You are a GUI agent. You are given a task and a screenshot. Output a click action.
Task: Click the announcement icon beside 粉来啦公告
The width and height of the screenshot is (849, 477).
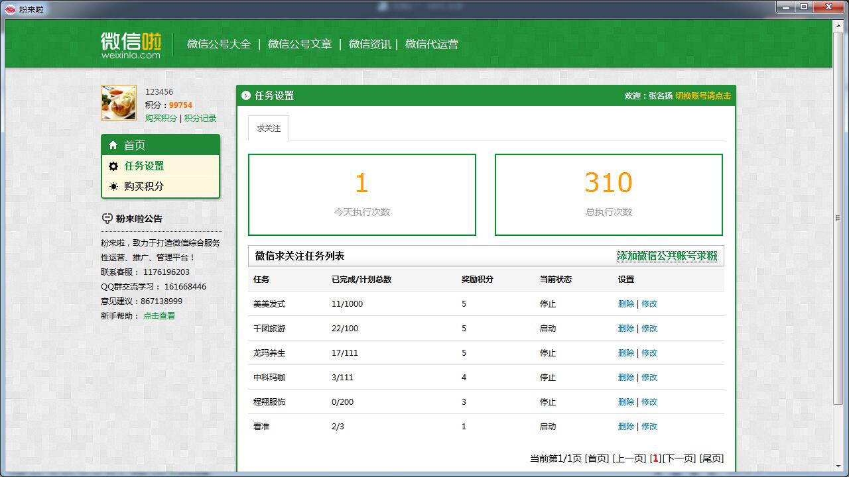click(x=107, y=219)
